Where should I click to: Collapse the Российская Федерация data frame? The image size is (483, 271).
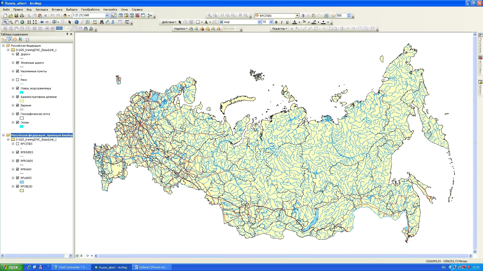tap(3, 46)
